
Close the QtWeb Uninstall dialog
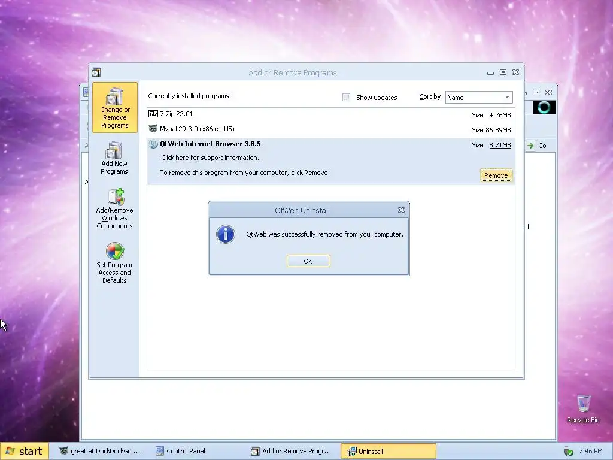[x=401, y=210]
